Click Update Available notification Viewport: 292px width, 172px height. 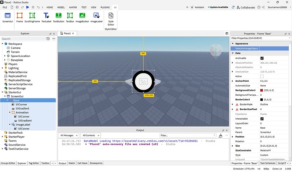point(218,7)
